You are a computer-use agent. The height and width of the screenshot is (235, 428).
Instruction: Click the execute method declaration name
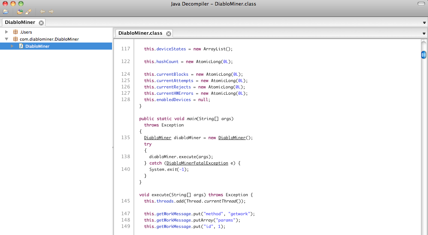coord(160,195)
